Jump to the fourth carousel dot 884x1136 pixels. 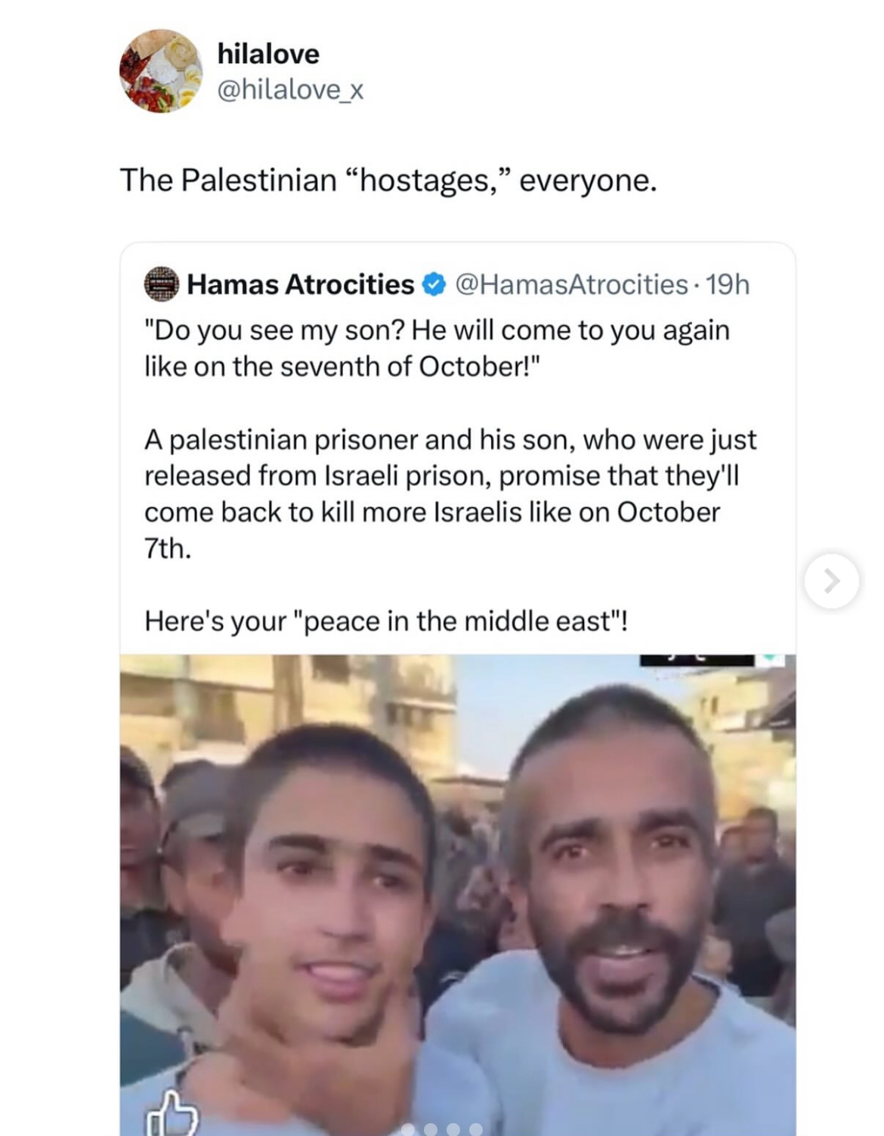click(x=476, y=1128)
